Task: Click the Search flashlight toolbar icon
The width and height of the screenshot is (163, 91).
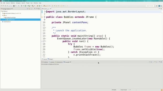Action: coord(48,6)
